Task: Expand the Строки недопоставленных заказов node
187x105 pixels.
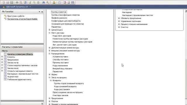Action: (x=2, y=65)
